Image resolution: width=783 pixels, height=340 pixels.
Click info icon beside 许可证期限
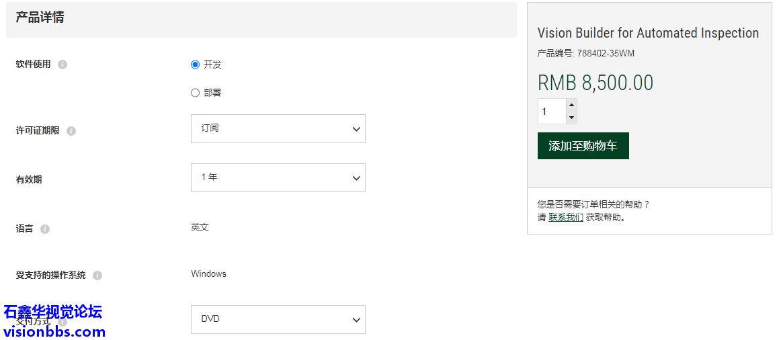point(71,131)
